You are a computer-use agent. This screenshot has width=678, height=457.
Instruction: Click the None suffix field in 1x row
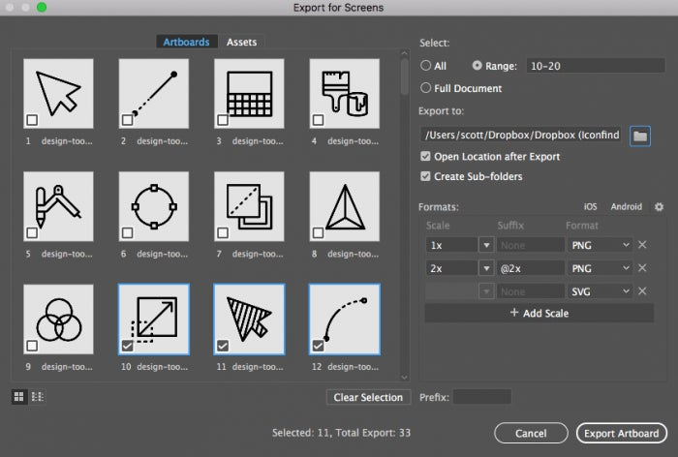[x=531, y=245]
